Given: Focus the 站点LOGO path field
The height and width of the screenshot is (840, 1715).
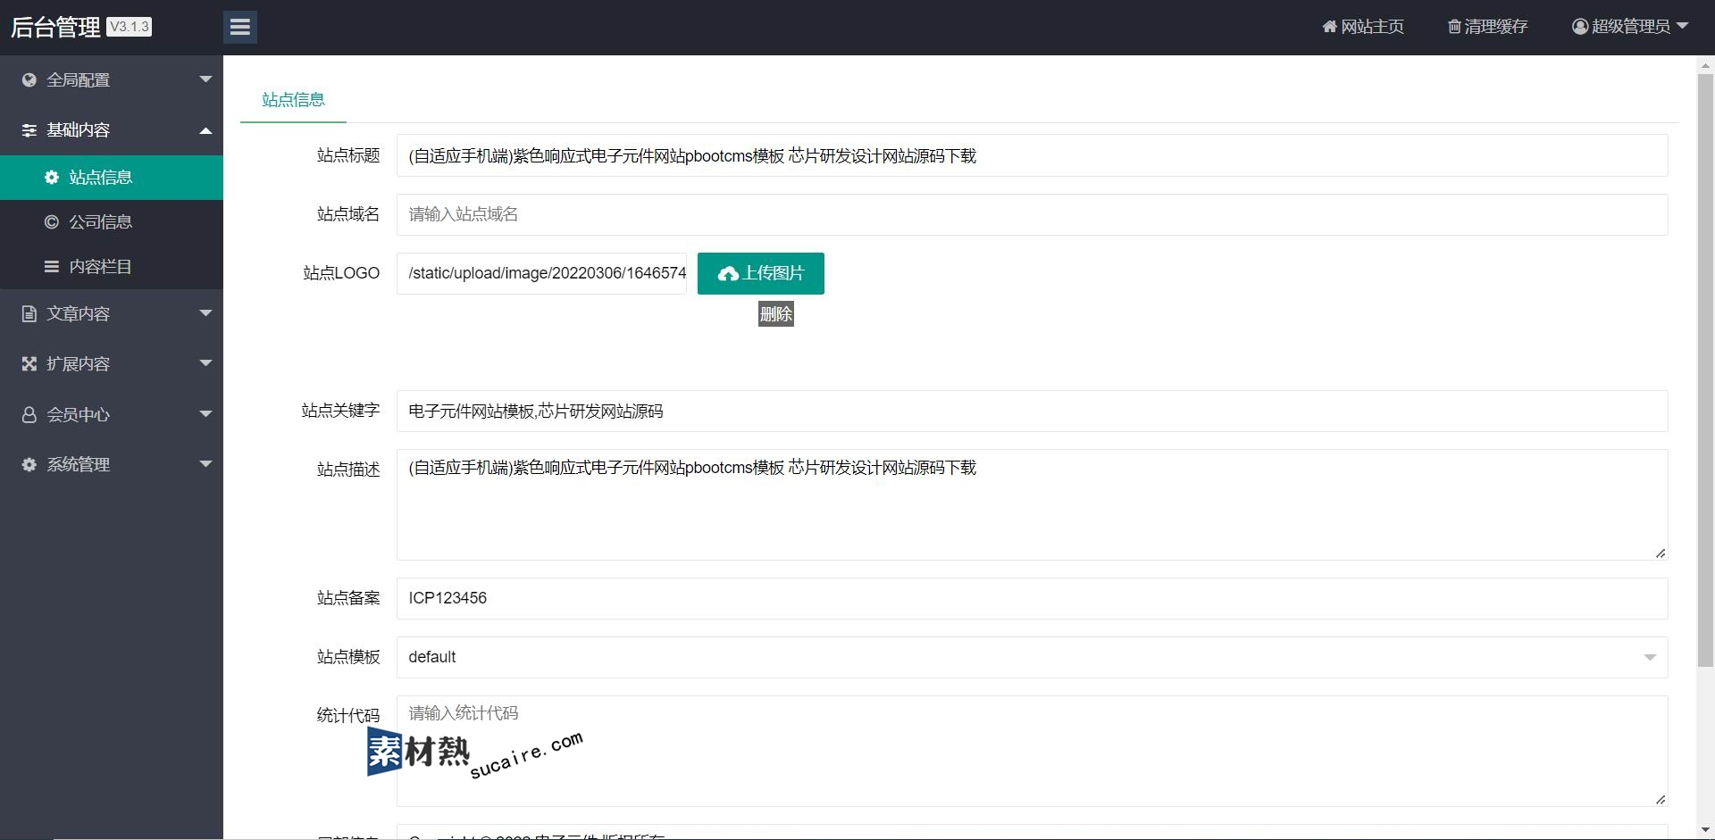Looking at the screenshot, I should (541, 273).
